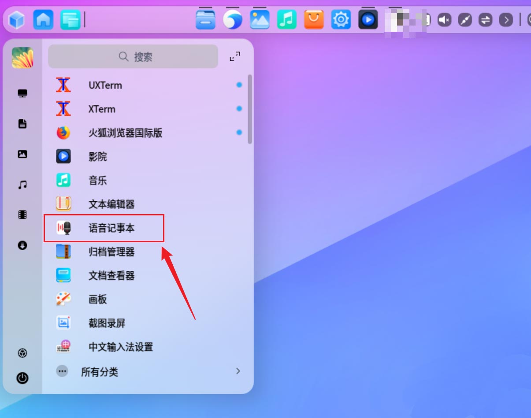Open Downloads folder from launcher sidebar
The height and width of the screenshot is (418, 531).
[x=22, y=245]
